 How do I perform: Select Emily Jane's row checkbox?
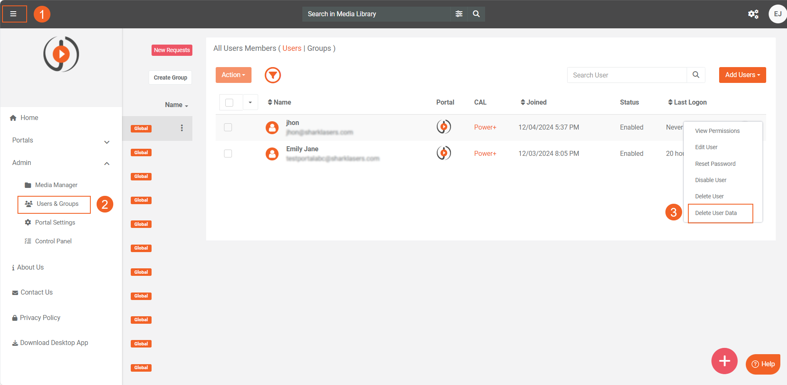click(x=228, y=154)
